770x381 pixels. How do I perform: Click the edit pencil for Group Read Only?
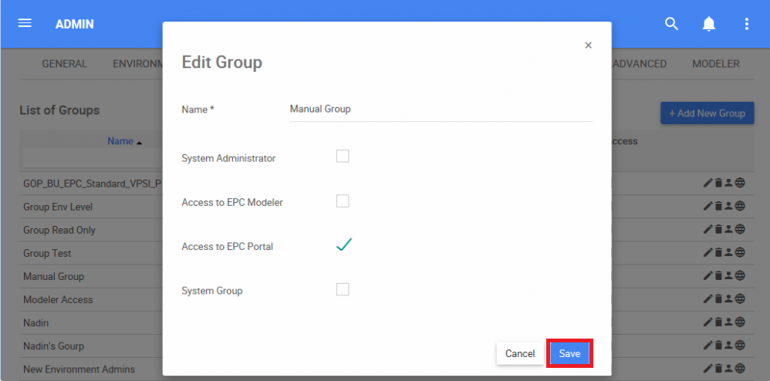[708, 230]
